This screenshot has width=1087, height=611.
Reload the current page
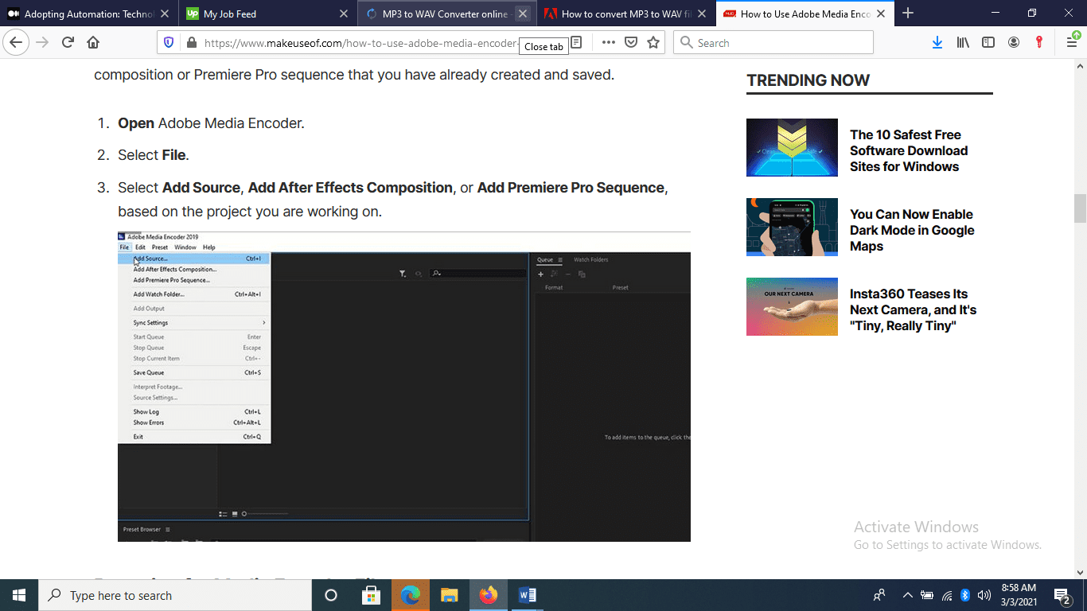point(68,43)
